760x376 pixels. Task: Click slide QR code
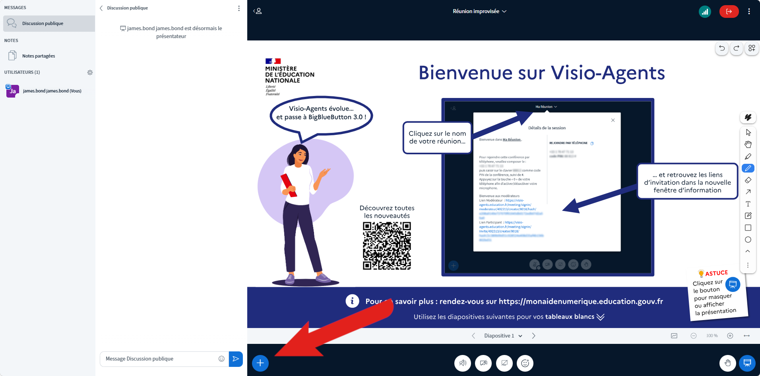(387, 246)
